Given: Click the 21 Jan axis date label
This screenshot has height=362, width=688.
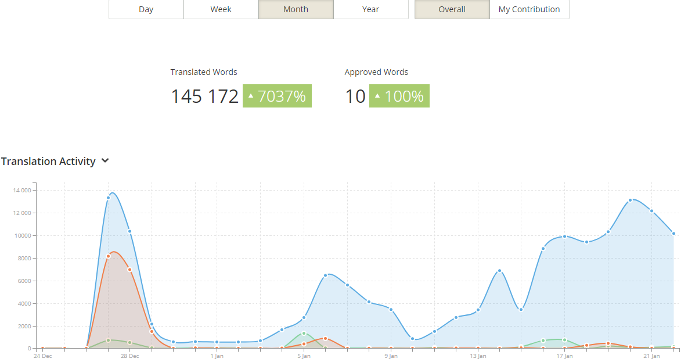Looking at the screenshot, I should [x=651, y=356].
